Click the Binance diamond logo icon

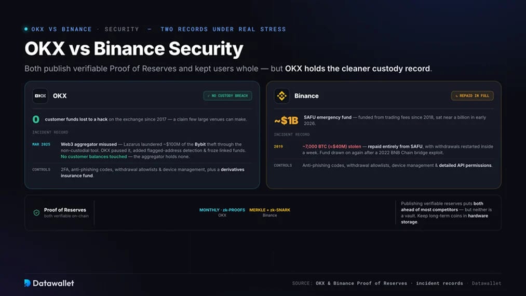pos(282,96)
